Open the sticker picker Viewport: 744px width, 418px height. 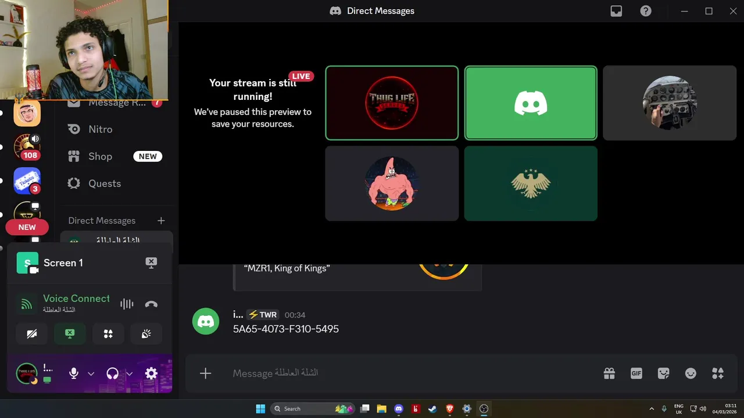coord(663,373)
